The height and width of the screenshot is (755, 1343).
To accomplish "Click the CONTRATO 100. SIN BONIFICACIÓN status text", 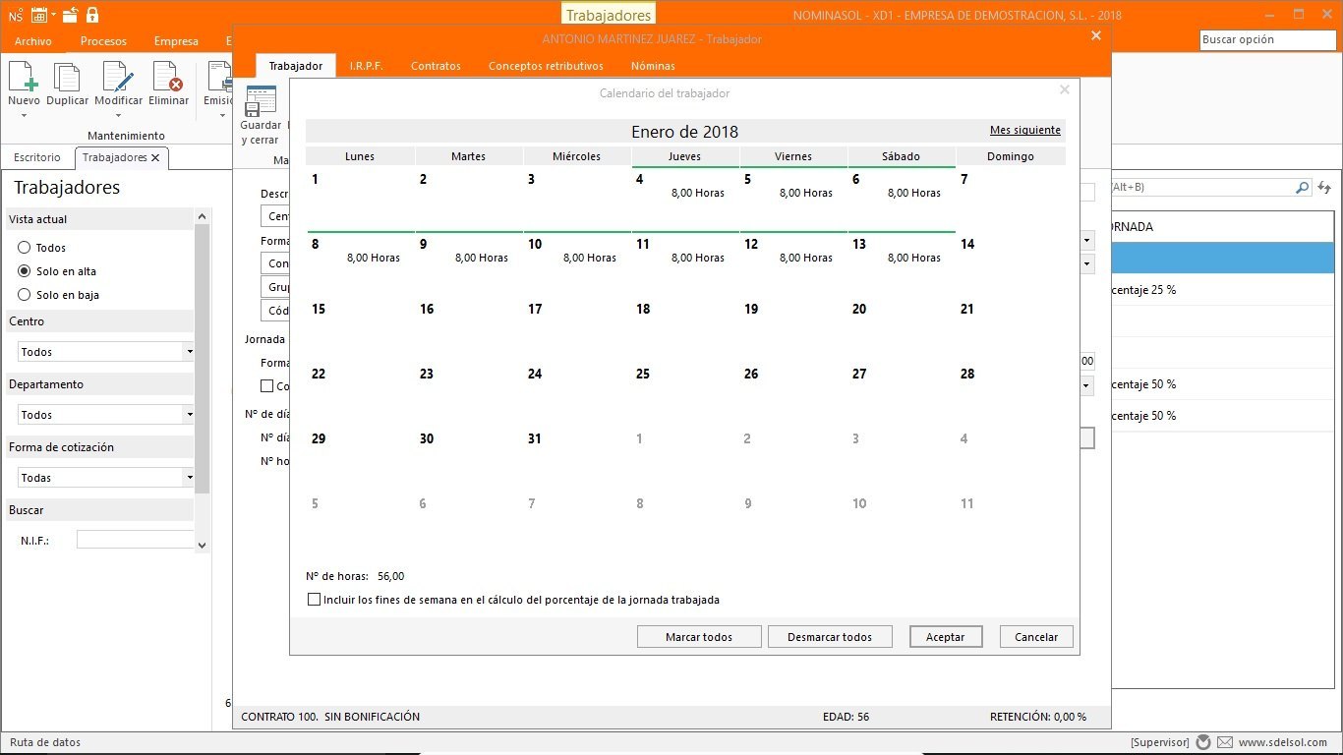I will (x=330, y=717).
